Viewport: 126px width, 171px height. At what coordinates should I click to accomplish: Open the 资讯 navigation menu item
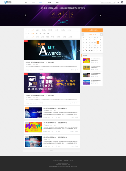[x=26, y=2]
